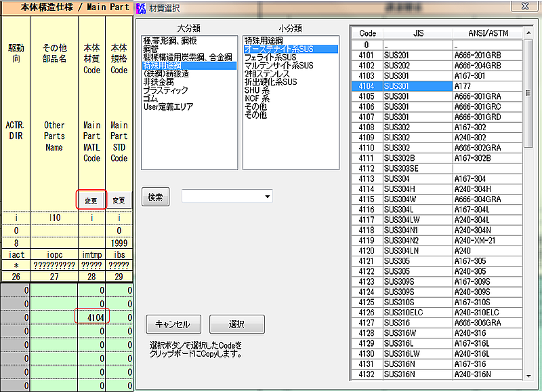
Task: Click 変更 under Main Part STD Code
Action: pos(119,201)
